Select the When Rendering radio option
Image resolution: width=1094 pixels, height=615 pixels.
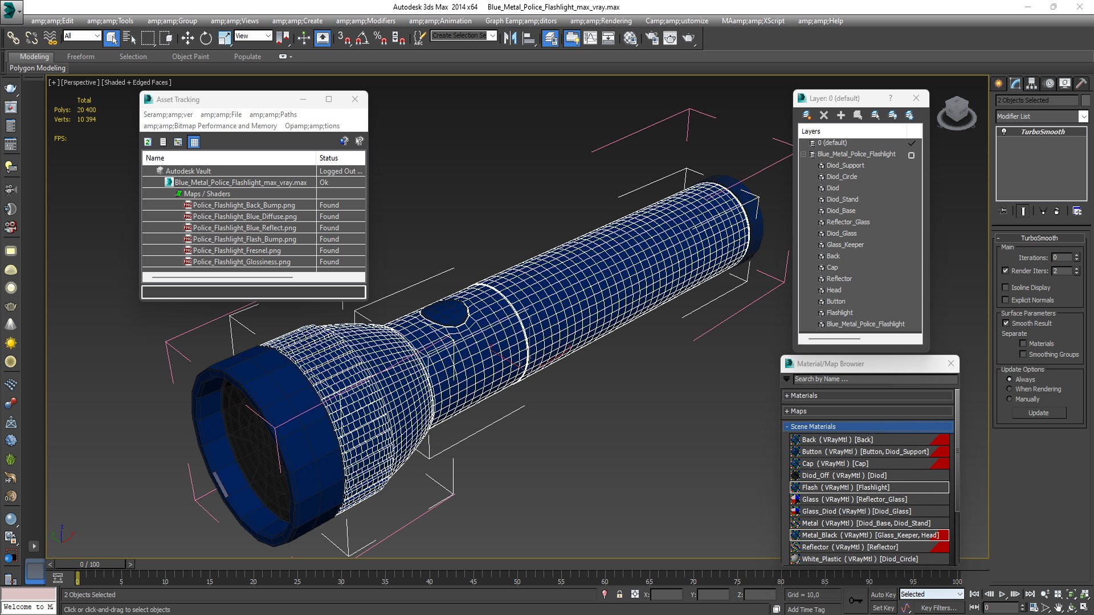(x=1009, y=389)
